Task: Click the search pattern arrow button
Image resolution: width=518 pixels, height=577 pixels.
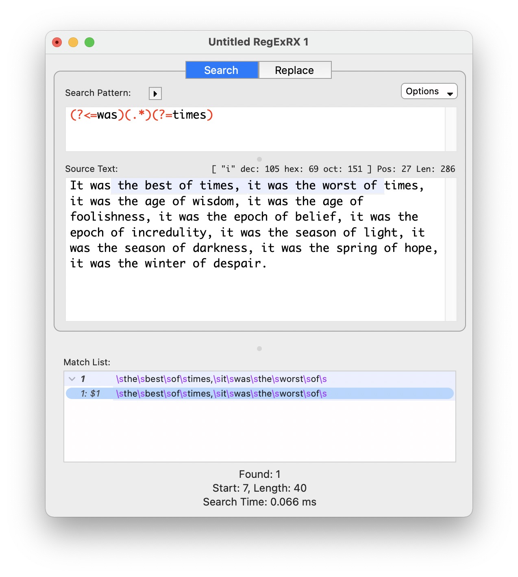Action: (155, 93)
